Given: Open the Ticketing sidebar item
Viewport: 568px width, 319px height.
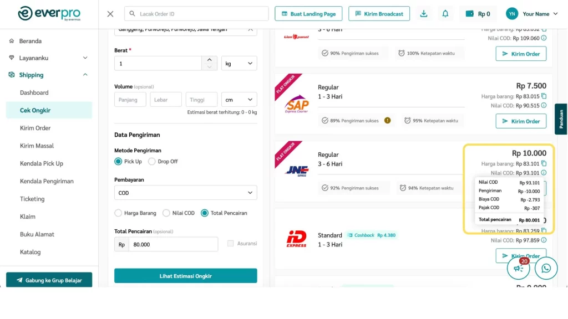Looking at the screenshot, I should click(32, 199).
